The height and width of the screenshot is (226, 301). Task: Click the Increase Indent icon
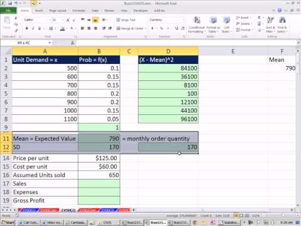110,28
